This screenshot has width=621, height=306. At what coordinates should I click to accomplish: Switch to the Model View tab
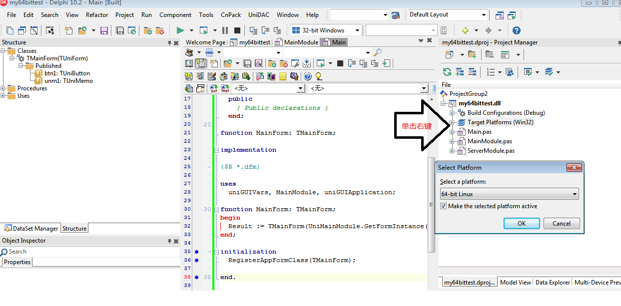point(515,283)
